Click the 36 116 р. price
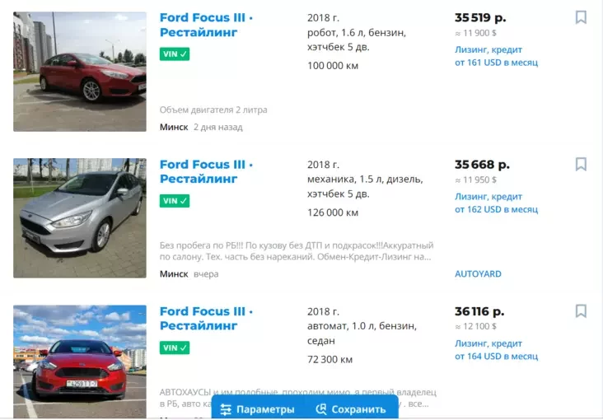Image resolution: width=603 pixels, height=420 pixels. coord(479,312)
